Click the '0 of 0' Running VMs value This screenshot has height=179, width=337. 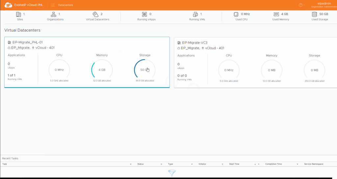182,75
